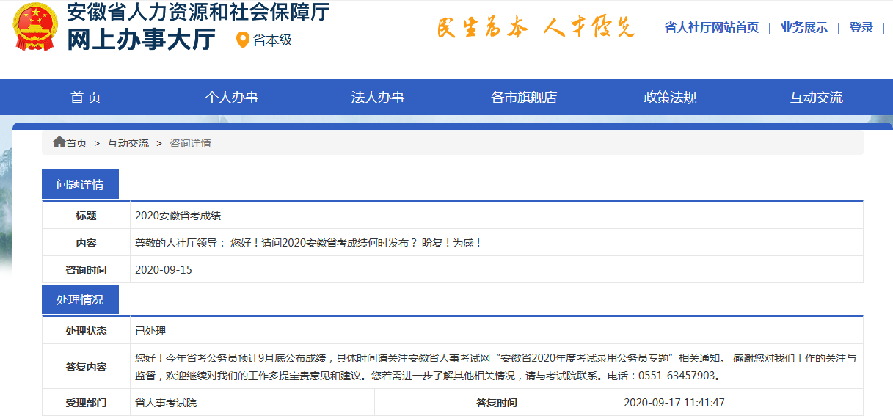Open 各市旗舰店 menu item
Screen dimensions: 893x416
coord(524,98)
